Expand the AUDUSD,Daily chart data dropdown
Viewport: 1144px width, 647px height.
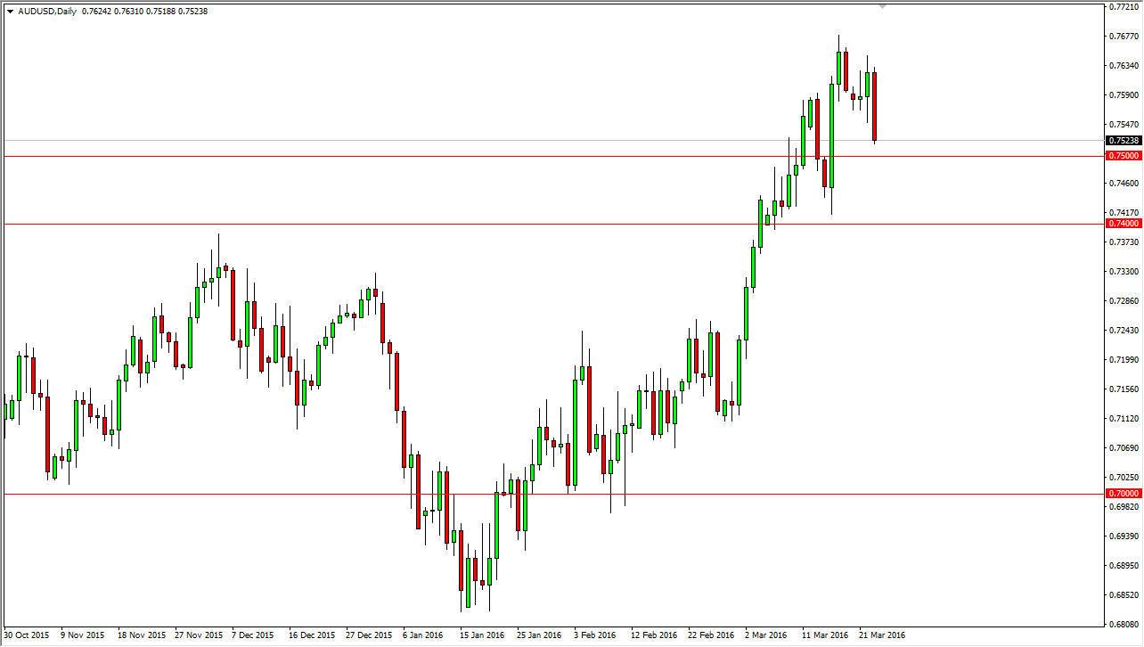[10, 12]
